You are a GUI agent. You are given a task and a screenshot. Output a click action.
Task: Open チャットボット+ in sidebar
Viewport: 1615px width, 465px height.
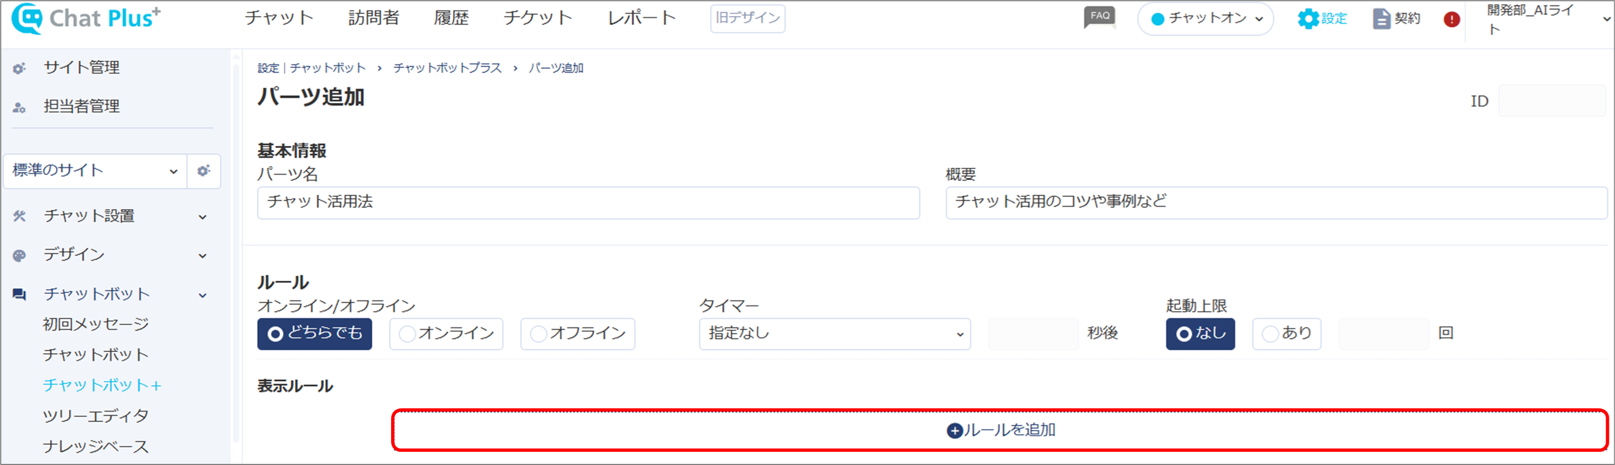tap(102, 385)
